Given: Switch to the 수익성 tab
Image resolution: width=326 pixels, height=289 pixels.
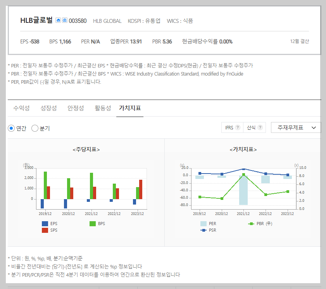Looking at the screenshot, I should (x=21, y=108).
